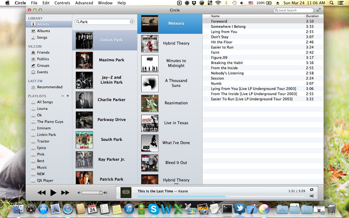Open Live in Texas album
349x218 pixels.
[x=170, y=123]
